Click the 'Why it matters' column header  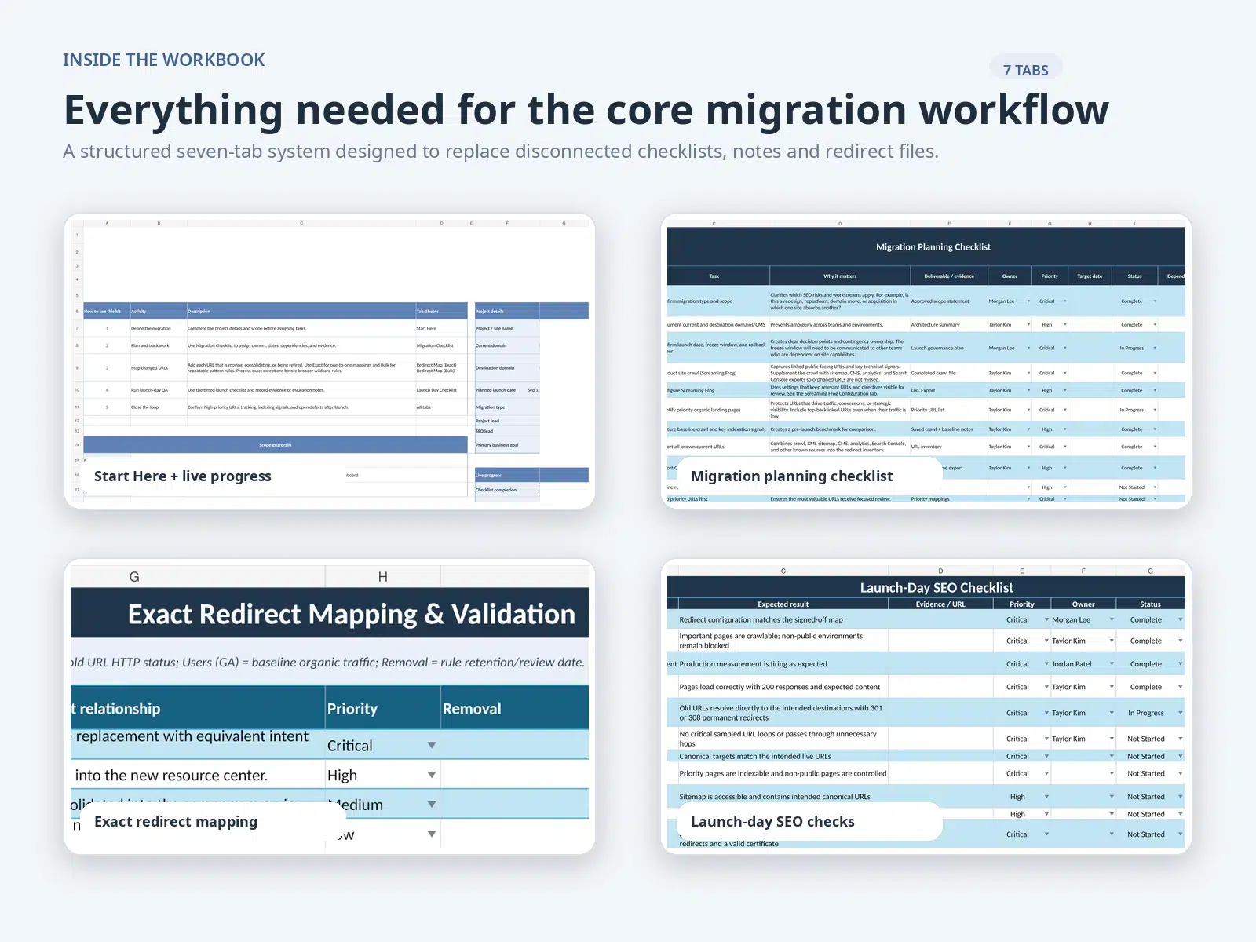point(840,276)
